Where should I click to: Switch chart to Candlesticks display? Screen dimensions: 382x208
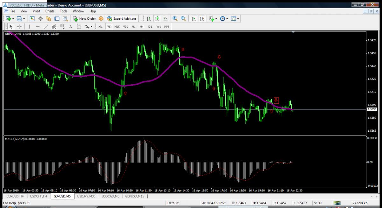pos(157,18)
